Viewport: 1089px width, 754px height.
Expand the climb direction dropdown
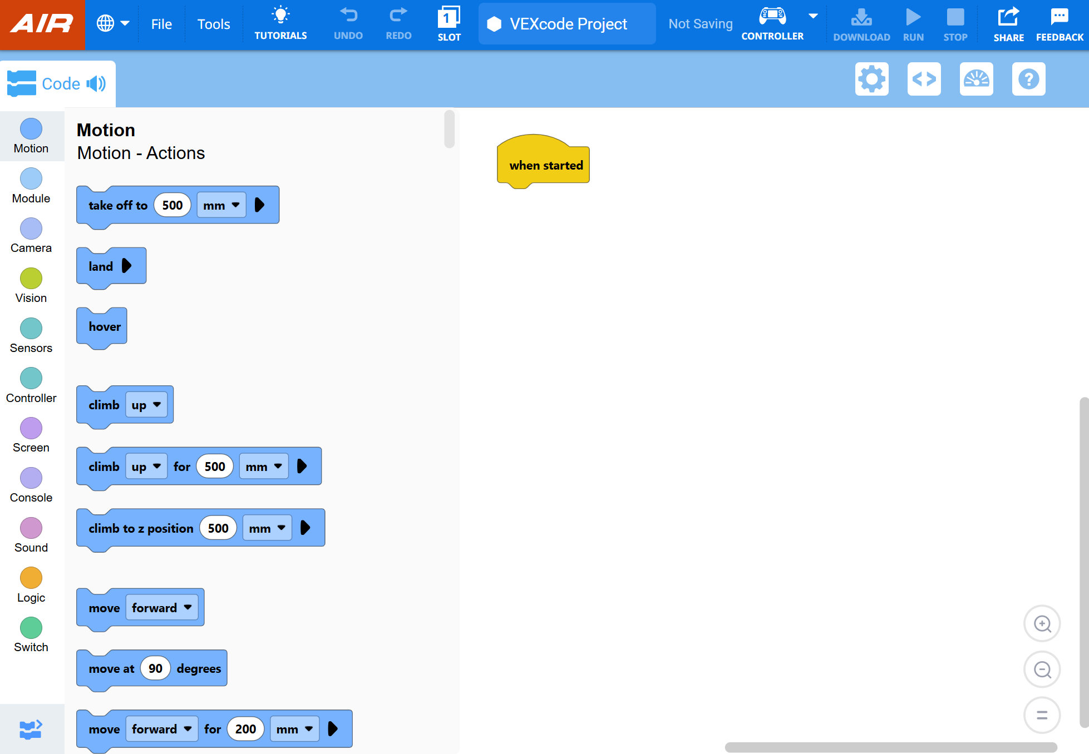click(146, 405)
